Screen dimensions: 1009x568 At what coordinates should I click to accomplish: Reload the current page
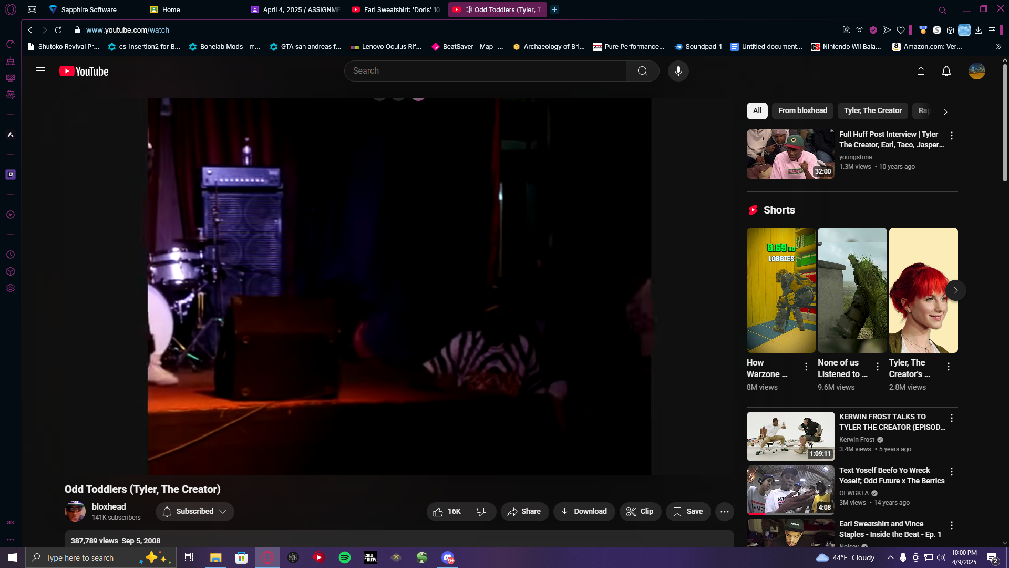tap(58, 30)
